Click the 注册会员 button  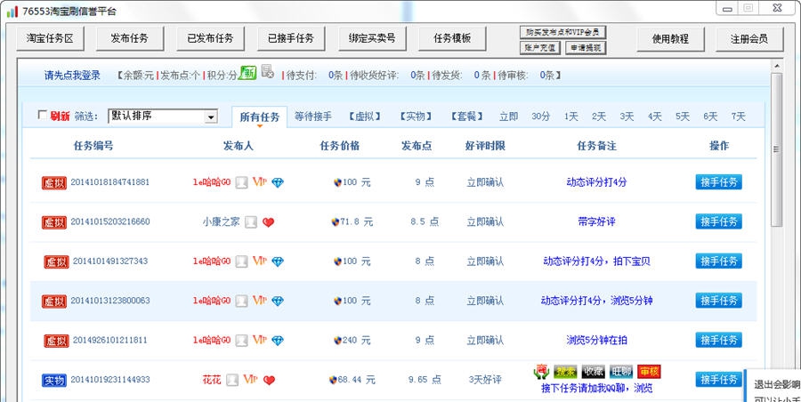(x=749, y=38)
